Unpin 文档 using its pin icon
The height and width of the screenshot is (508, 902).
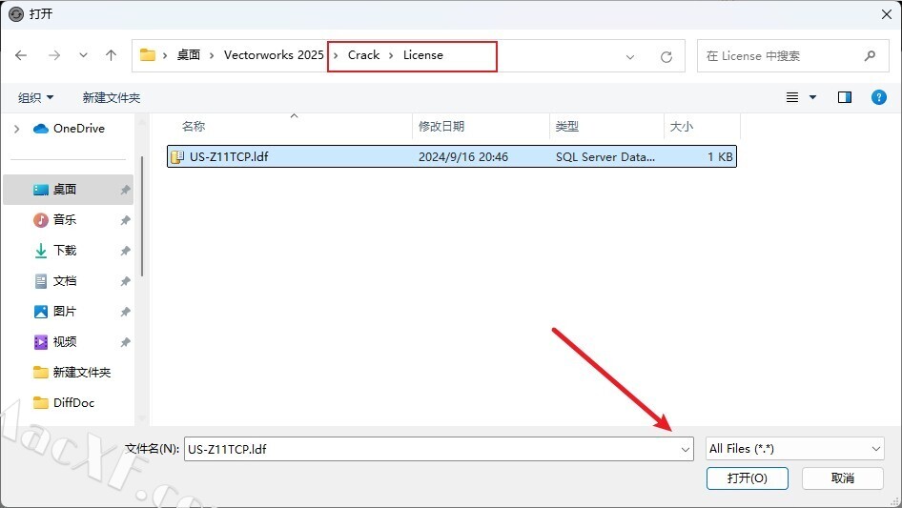(x=125, y=281)
